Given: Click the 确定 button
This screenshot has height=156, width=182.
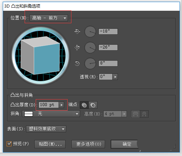Looking at the screenshot, I should point(124,144).
